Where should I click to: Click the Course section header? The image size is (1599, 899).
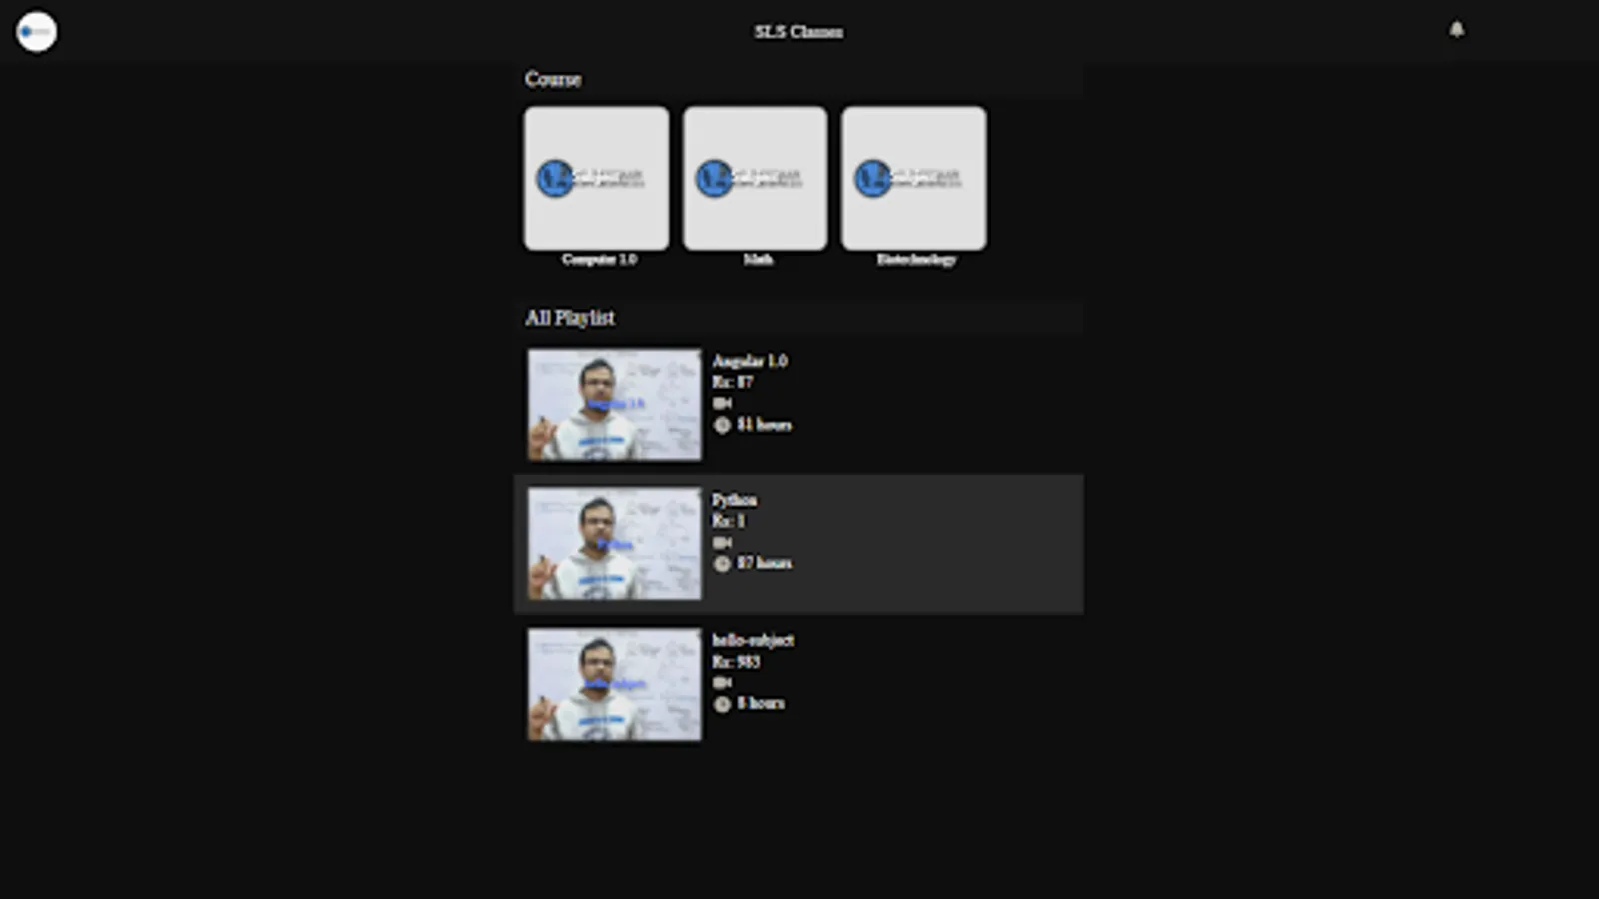pyautogui.click(x=553, y=80)
